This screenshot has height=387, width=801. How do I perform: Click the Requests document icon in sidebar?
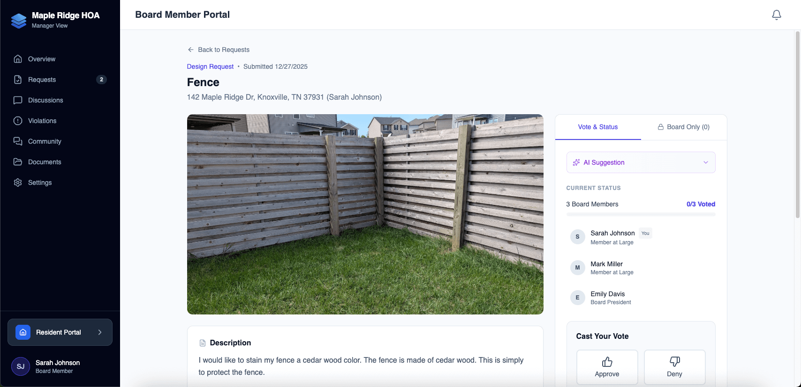(18, 80)
